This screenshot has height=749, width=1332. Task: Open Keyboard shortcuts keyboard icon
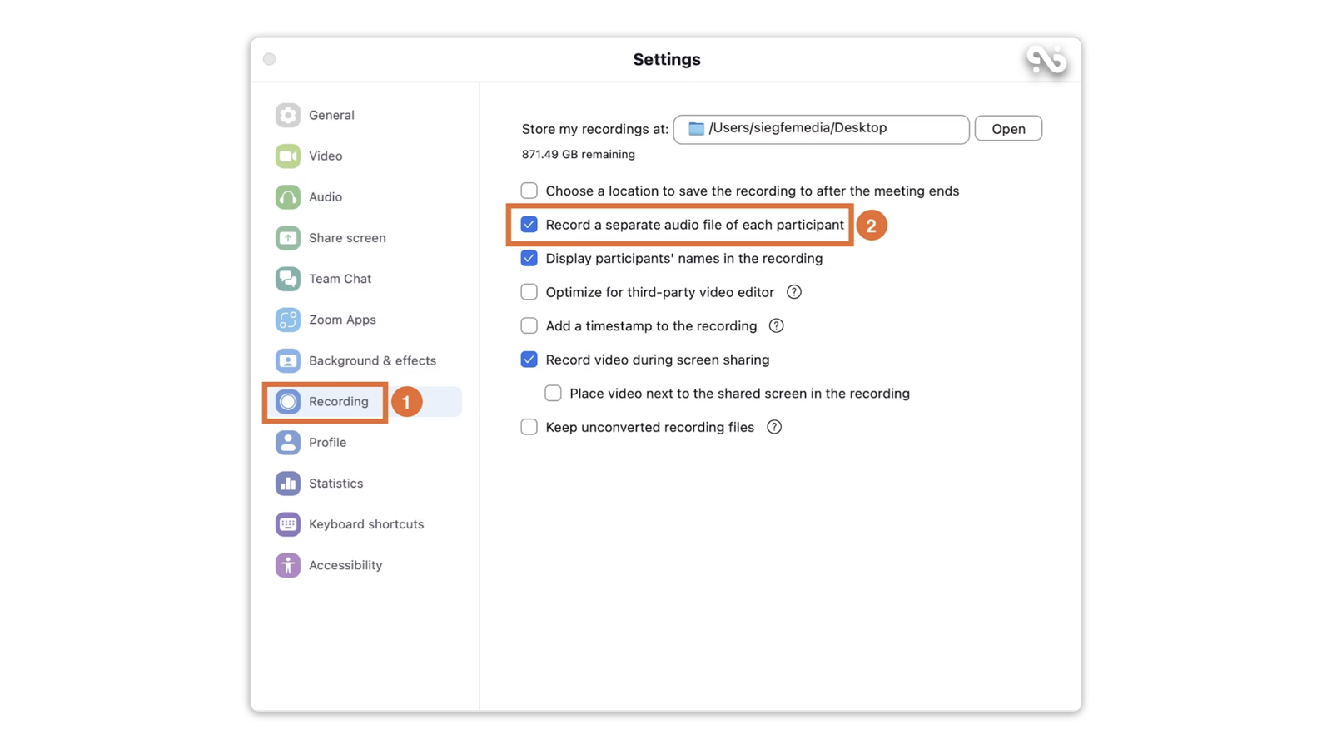[288, 524]
